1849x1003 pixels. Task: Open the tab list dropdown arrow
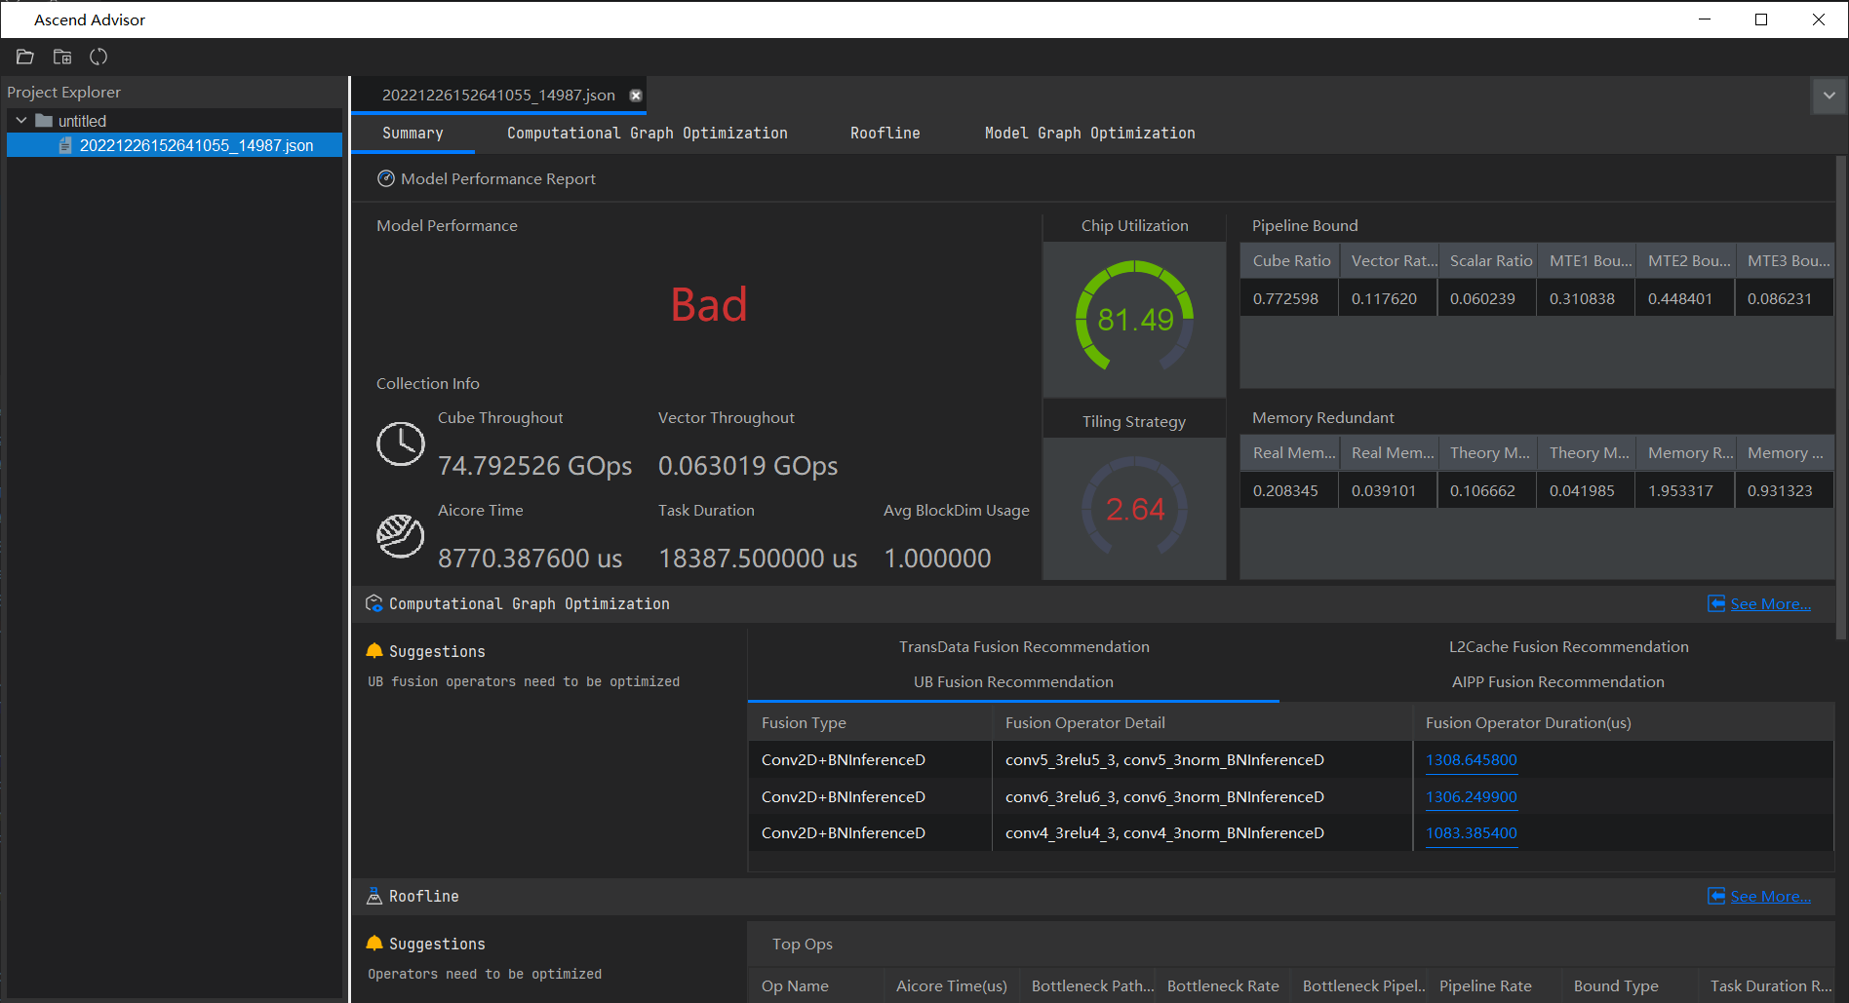tap(1829, 96)
